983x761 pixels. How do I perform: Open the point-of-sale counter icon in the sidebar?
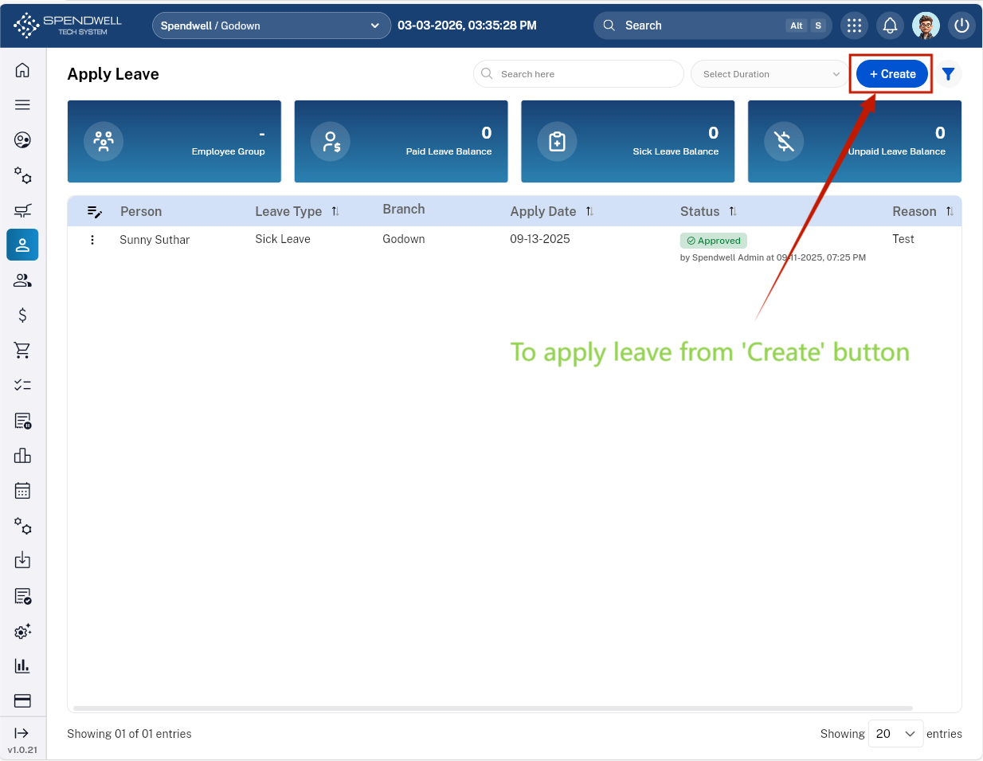22,210
